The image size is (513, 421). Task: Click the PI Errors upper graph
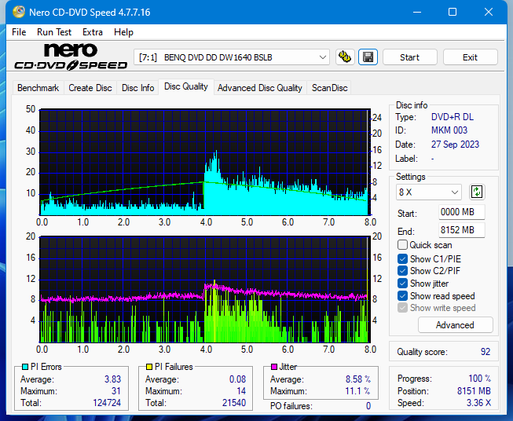[205, 162]
